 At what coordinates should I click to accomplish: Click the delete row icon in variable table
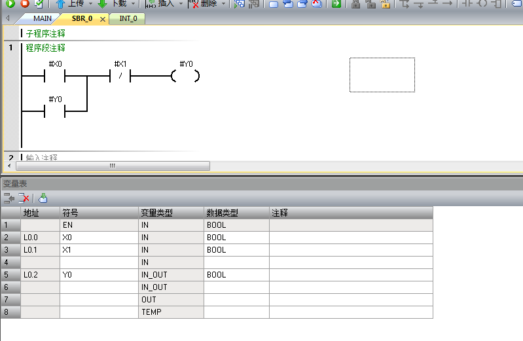tap(24, 198)
